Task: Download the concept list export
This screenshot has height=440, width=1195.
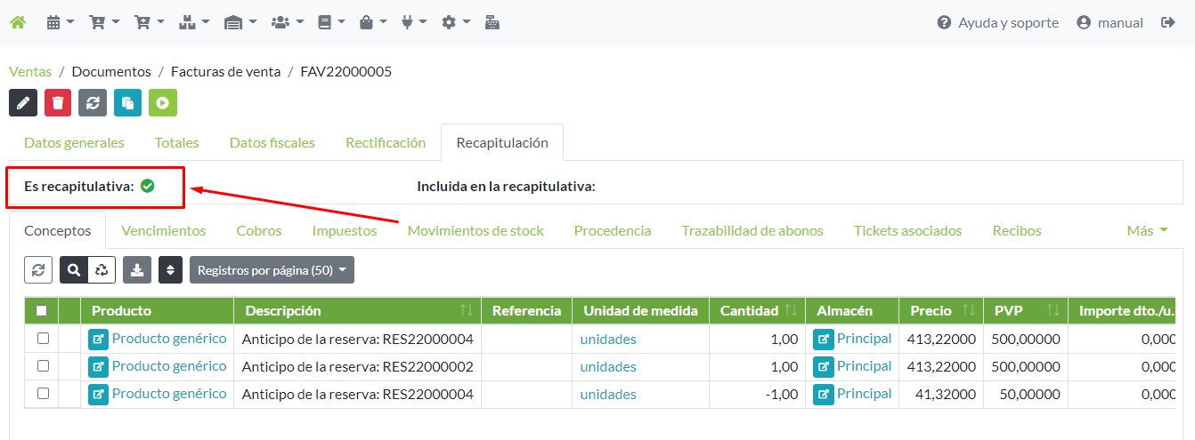Action: coord(137,270)
